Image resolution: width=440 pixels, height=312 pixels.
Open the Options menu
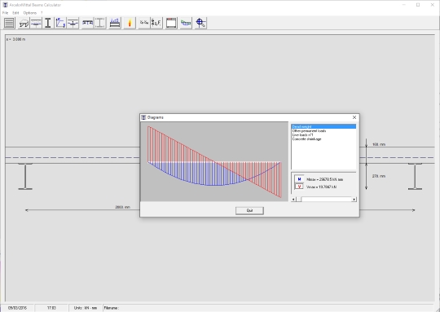point(30,13)
